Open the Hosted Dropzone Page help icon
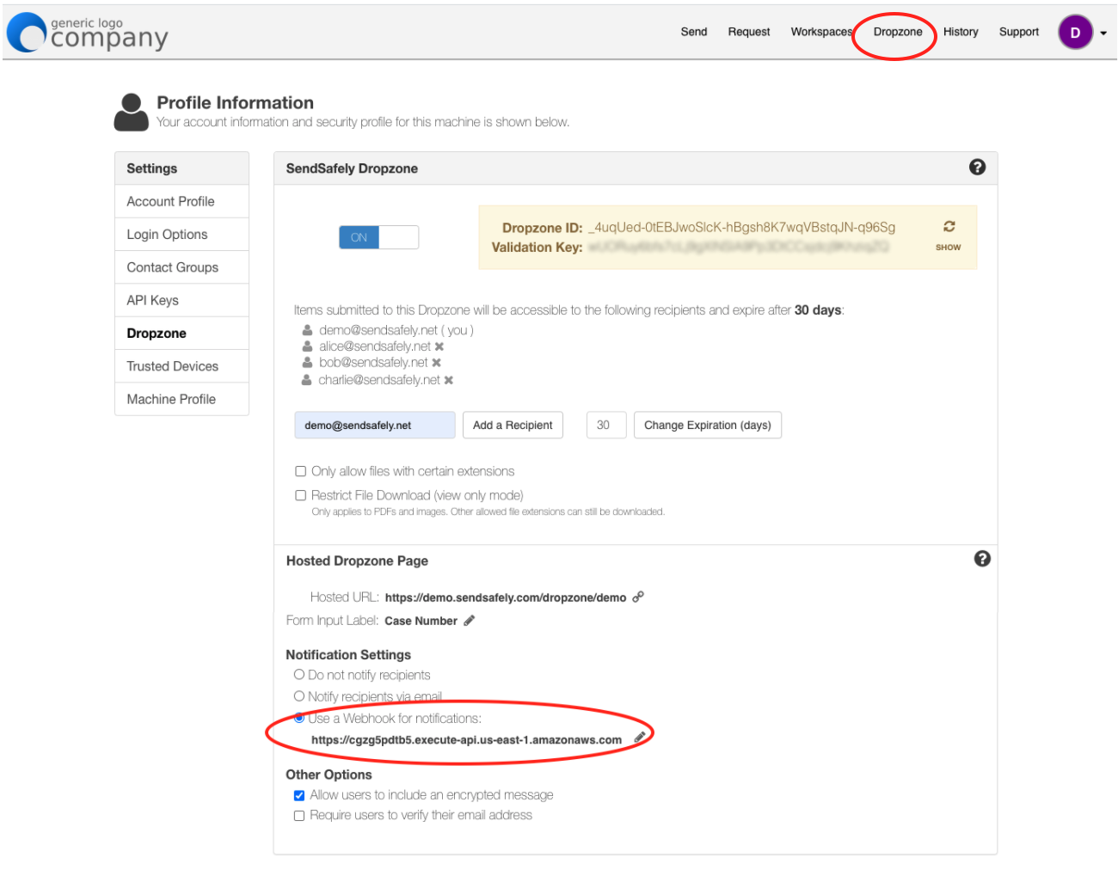Image resolution: width=1118 pixels, height=876 pixels. pyautogui.click(x=982, y=559)
